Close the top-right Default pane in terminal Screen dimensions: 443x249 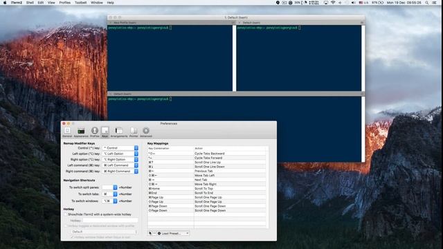point(239,23)
